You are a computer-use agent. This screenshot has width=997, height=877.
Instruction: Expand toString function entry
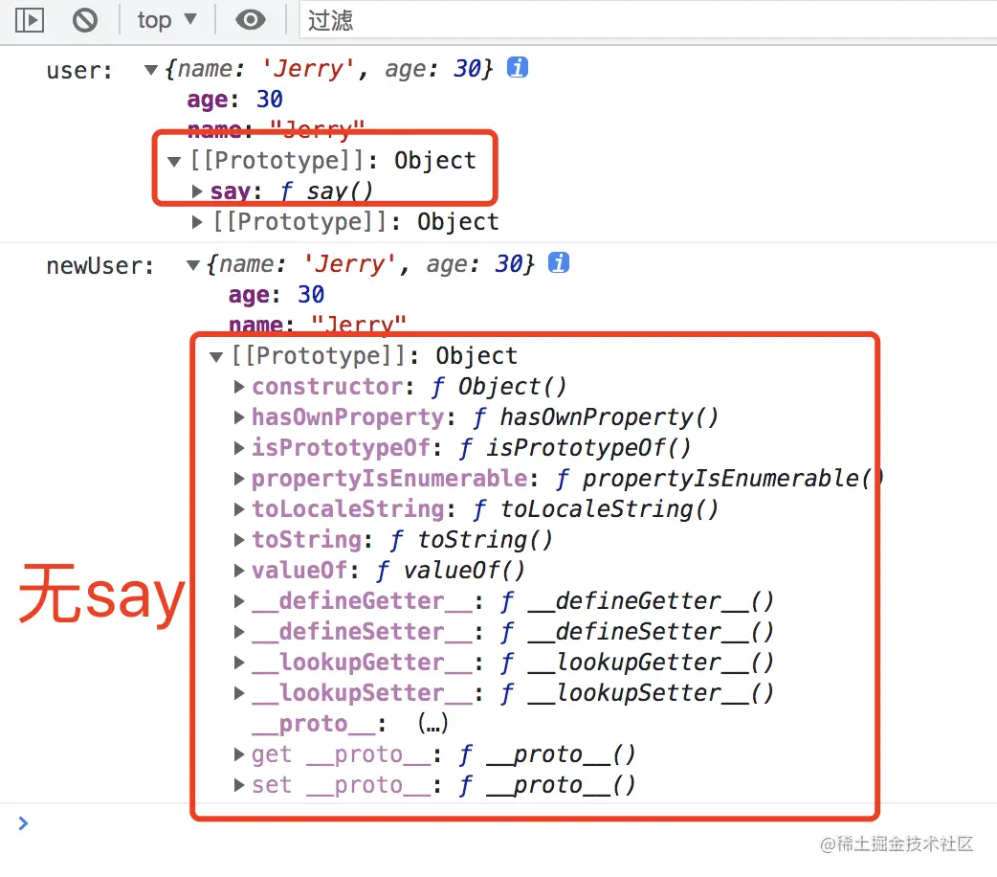click(239, 540)
